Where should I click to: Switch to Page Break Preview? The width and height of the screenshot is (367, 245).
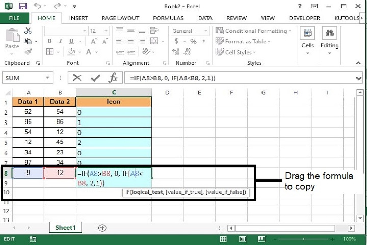click(261, 239)
